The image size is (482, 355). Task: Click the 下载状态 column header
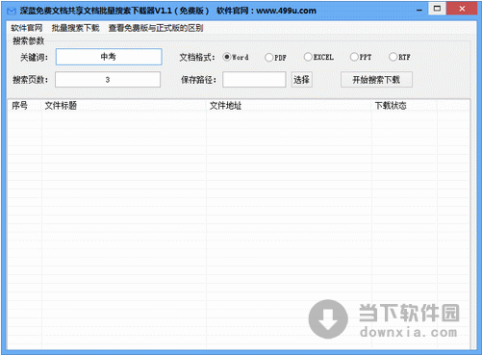pyautogui.click(x=404, y=106)
